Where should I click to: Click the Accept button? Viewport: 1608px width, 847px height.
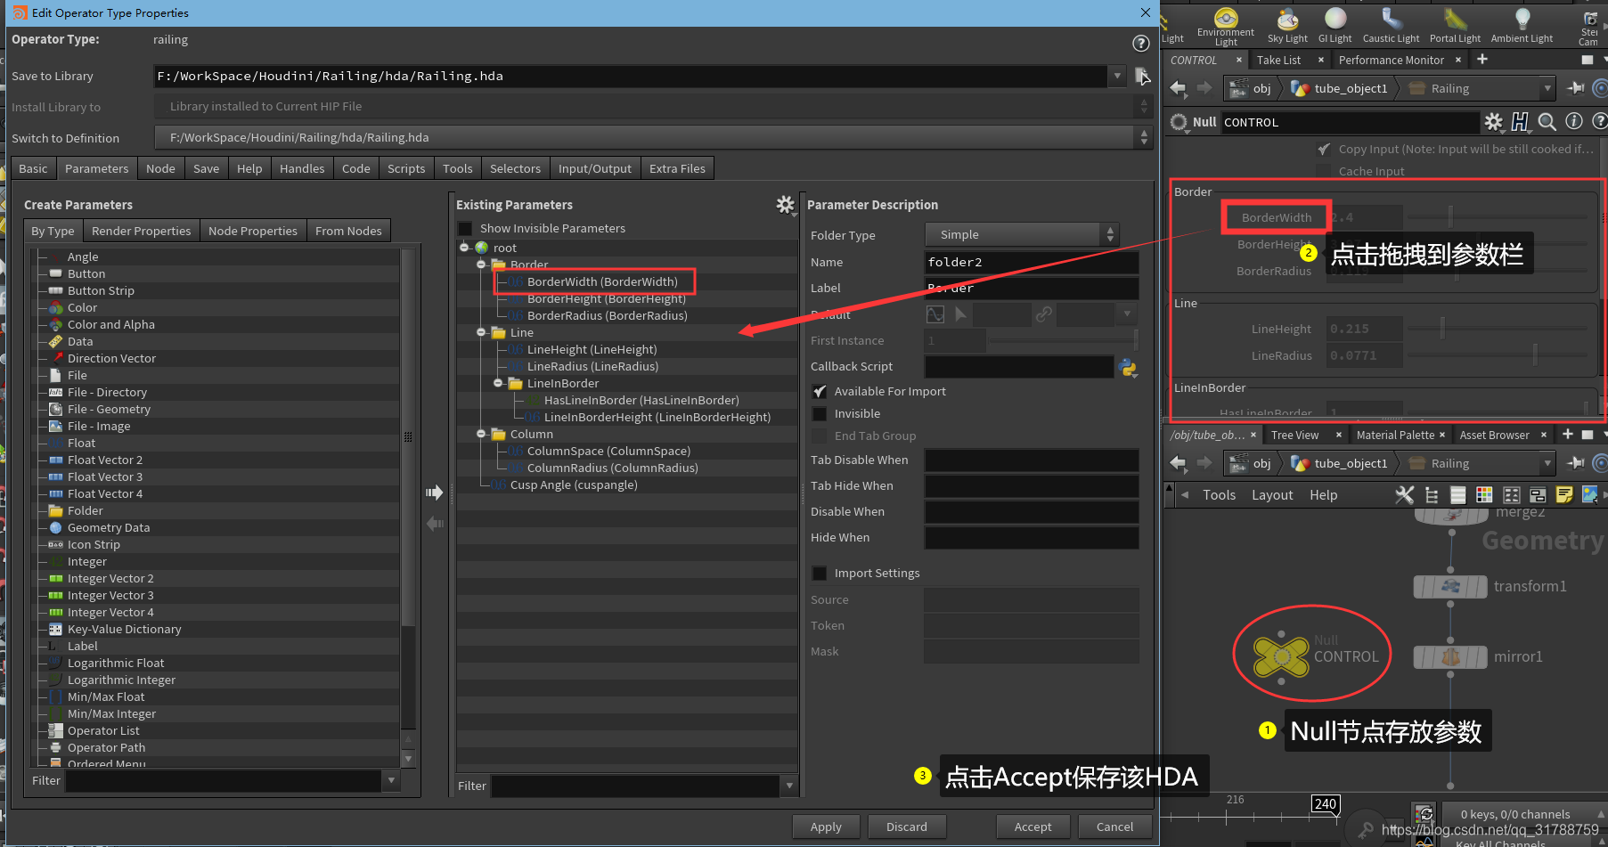pyautogui.click(x=1033, y=827)
